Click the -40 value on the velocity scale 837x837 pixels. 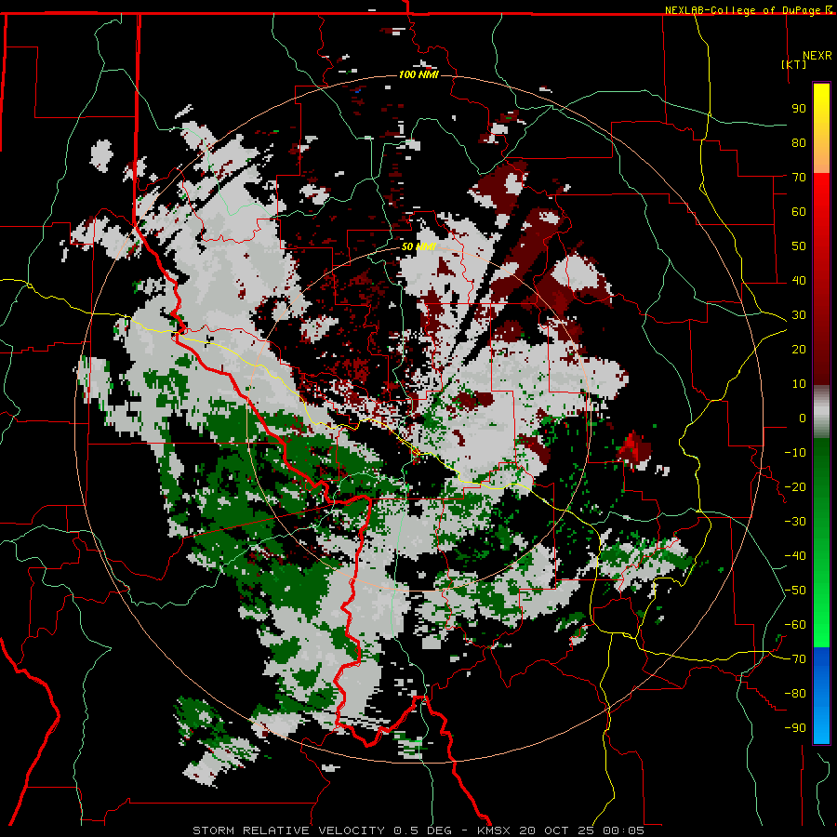pyautogui.click(x=795, y=556)
